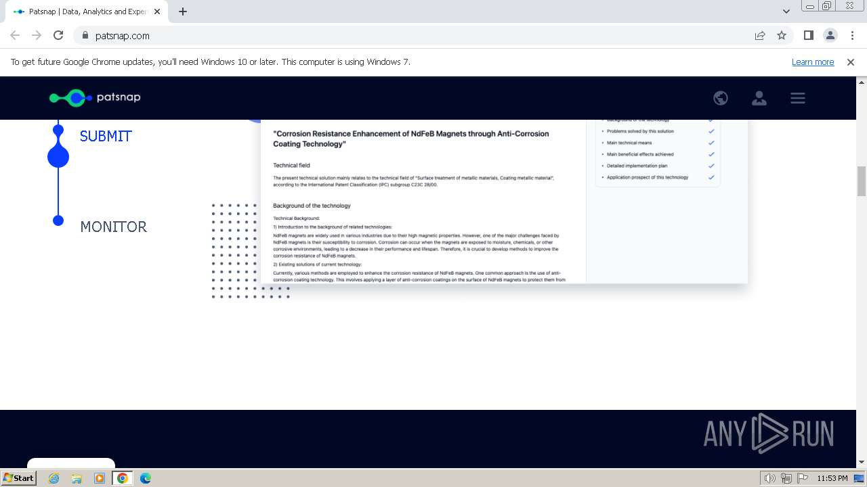Click 'Main beneficial effects achieved' checkmark
The image size is (867, 487).
(x=711, y=154)
